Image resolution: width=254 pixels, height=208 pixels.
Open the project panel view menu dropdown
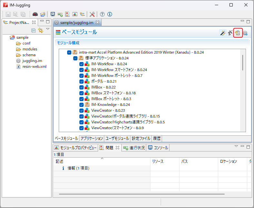47,29
